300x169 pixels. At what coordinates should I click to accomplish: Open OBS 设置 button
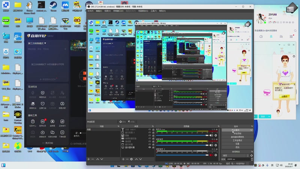[237, 144]
